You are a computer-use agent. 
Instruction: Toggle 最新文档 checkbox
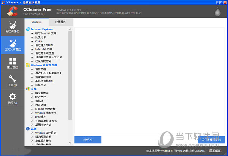click(x=32, y=69)
